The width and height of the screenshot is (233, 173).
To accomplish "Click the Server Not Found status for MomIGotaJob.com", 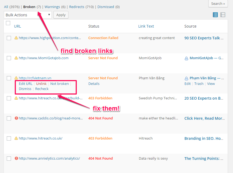I will 103,58.
